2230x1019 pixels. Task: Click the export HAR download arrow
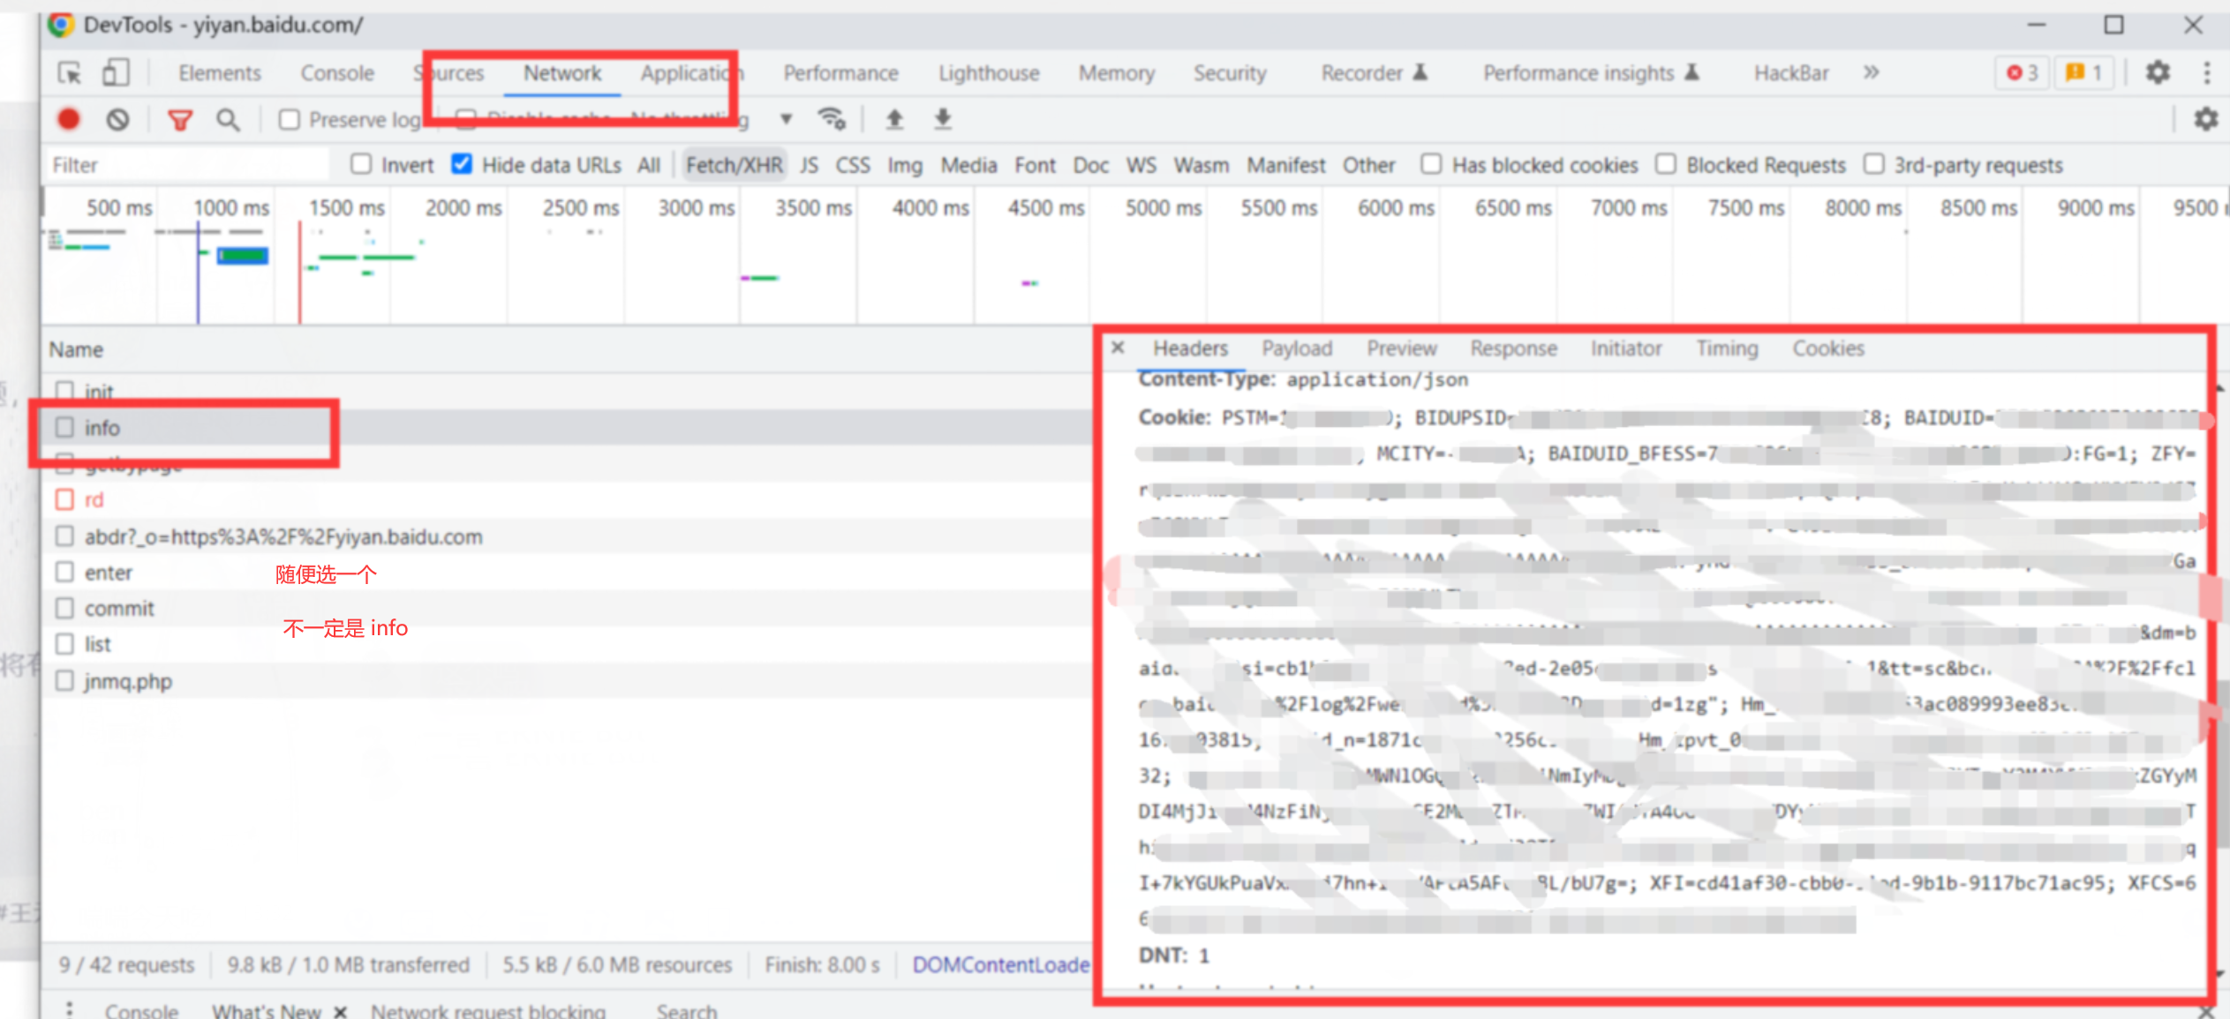coord(943,118)
